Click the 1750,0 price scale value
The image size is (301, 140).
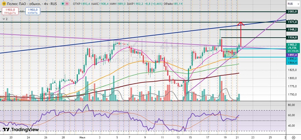coord(292,95)
